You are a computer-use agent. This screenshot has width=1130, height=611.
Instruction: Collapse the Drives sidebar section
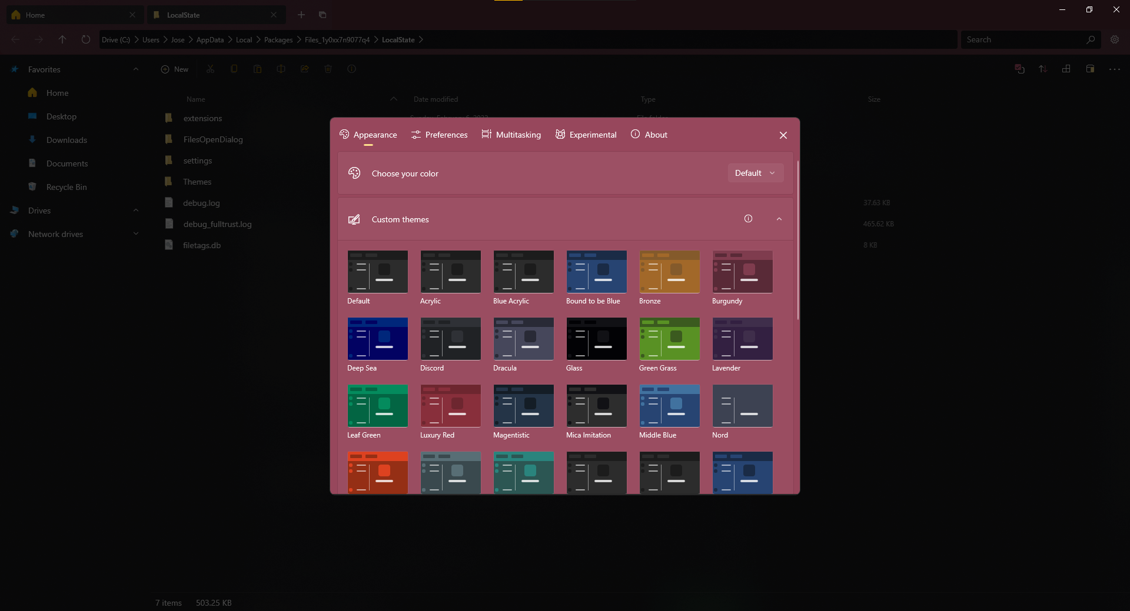(x=136, y=210)
